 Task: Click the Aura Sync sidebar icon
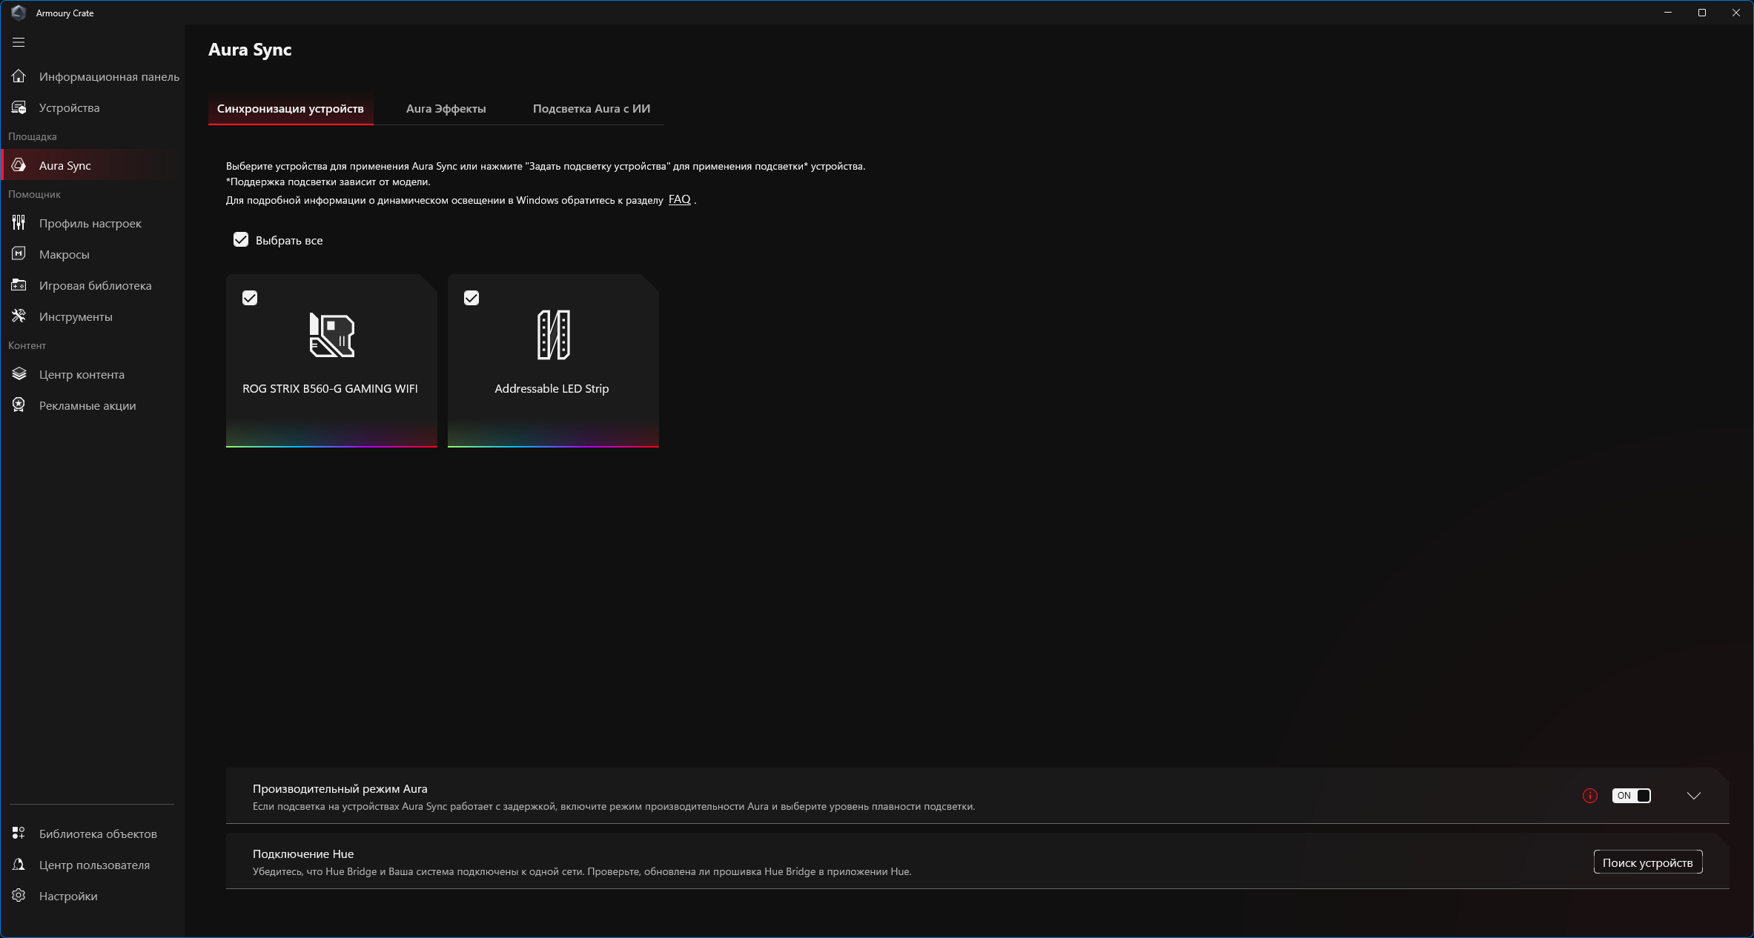[19, 165]
